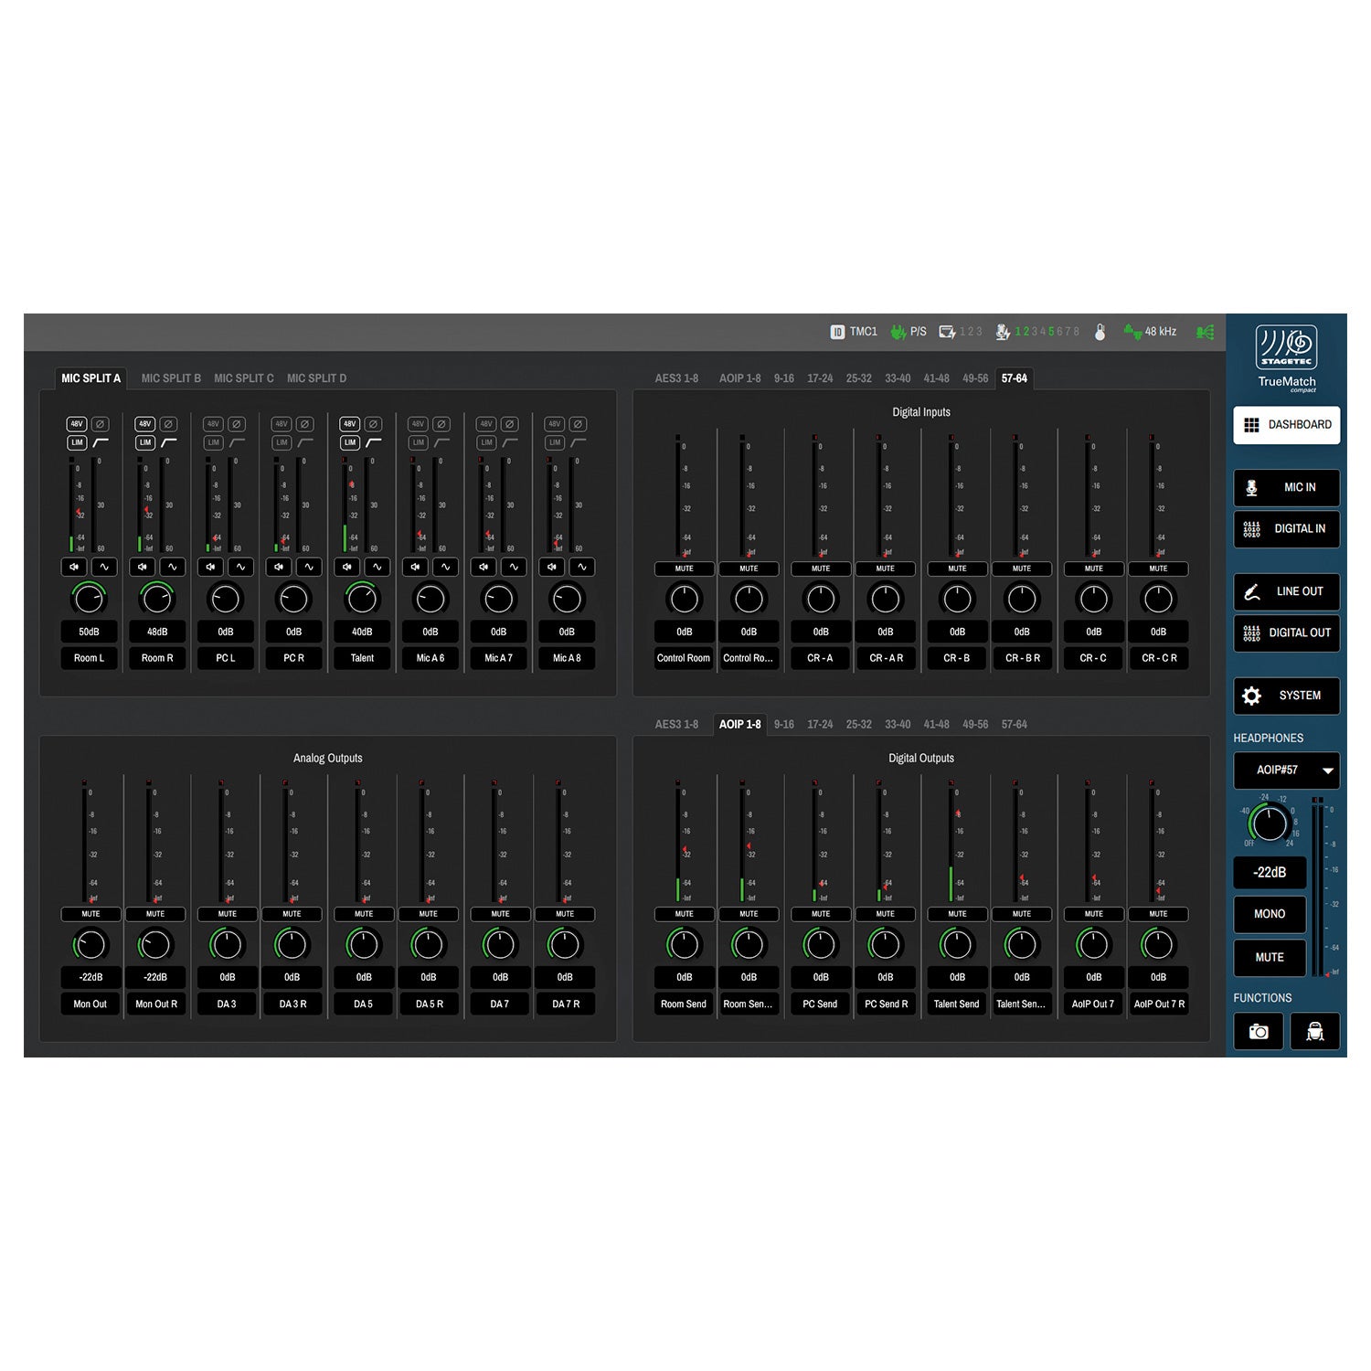This screenshot has height=1371, width=1371.
Task: Toggle 48V phantom power on PC L
Action: [x=213, y=424]
